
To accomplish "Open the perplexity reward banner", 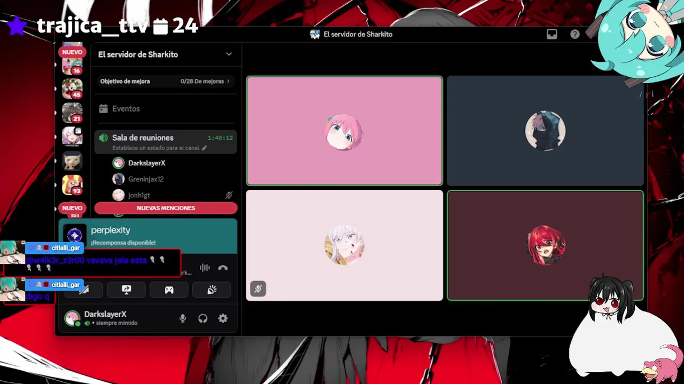I will tap(147, 236).
